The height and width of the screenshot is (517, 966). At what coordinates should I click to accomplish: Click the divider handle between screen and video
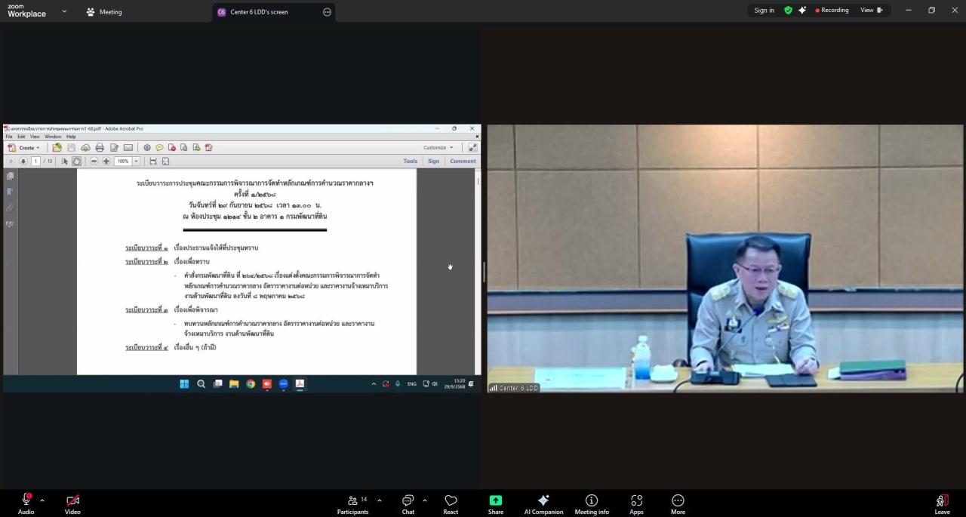click(x=484, y=272)
